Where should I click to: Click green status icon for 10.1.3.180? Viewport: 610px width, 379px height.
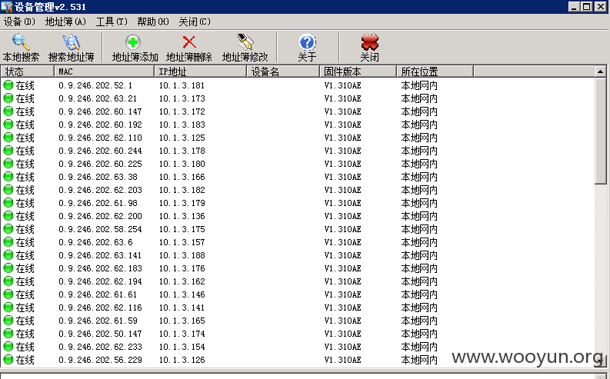click(8, 164)
